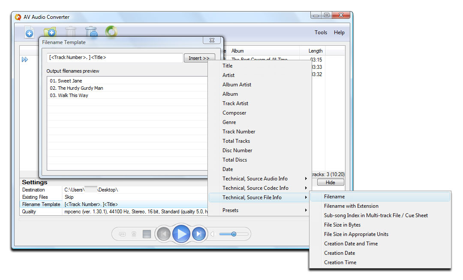Pick Creation Date and Time

pyautogui.click(x=380, y=244)
